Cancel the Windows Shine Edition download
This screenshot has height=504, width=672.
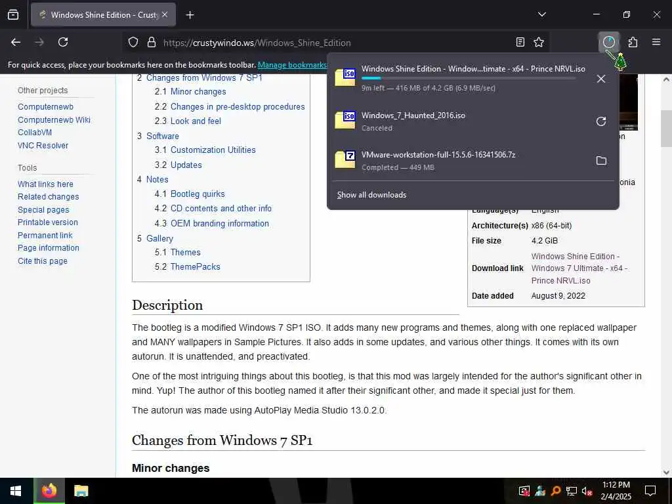[x=601, y=79]
